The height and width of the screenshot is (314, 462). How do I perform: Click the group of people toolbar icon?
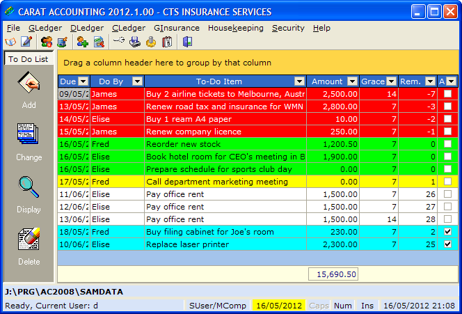coord(47,42)
